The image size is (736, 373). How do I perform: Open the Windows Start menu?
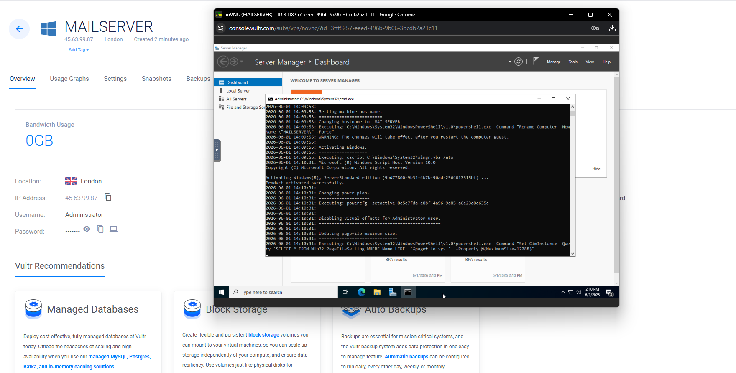pyautogui.click(x=221, y=292)
